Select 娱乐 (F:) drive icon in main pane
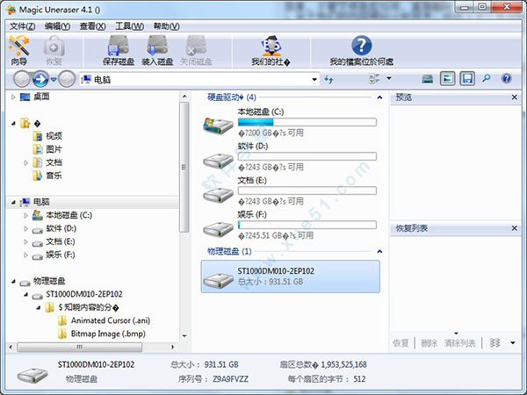This screenshot has height=395, width=527. 218,229
